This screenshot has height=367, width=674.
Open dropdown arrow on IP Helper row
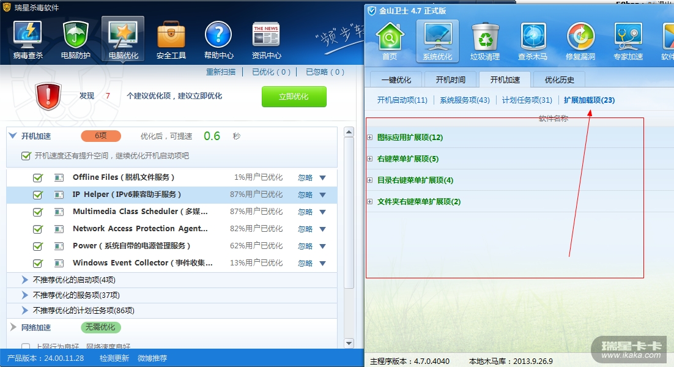323,195
